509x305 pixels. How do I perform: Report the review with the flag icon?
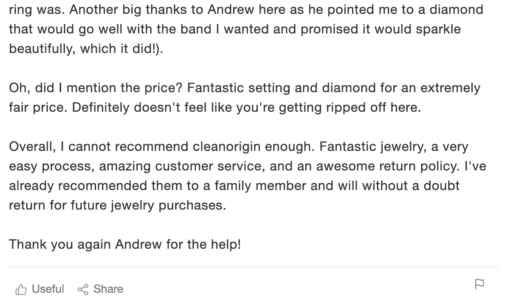[480, 284]
